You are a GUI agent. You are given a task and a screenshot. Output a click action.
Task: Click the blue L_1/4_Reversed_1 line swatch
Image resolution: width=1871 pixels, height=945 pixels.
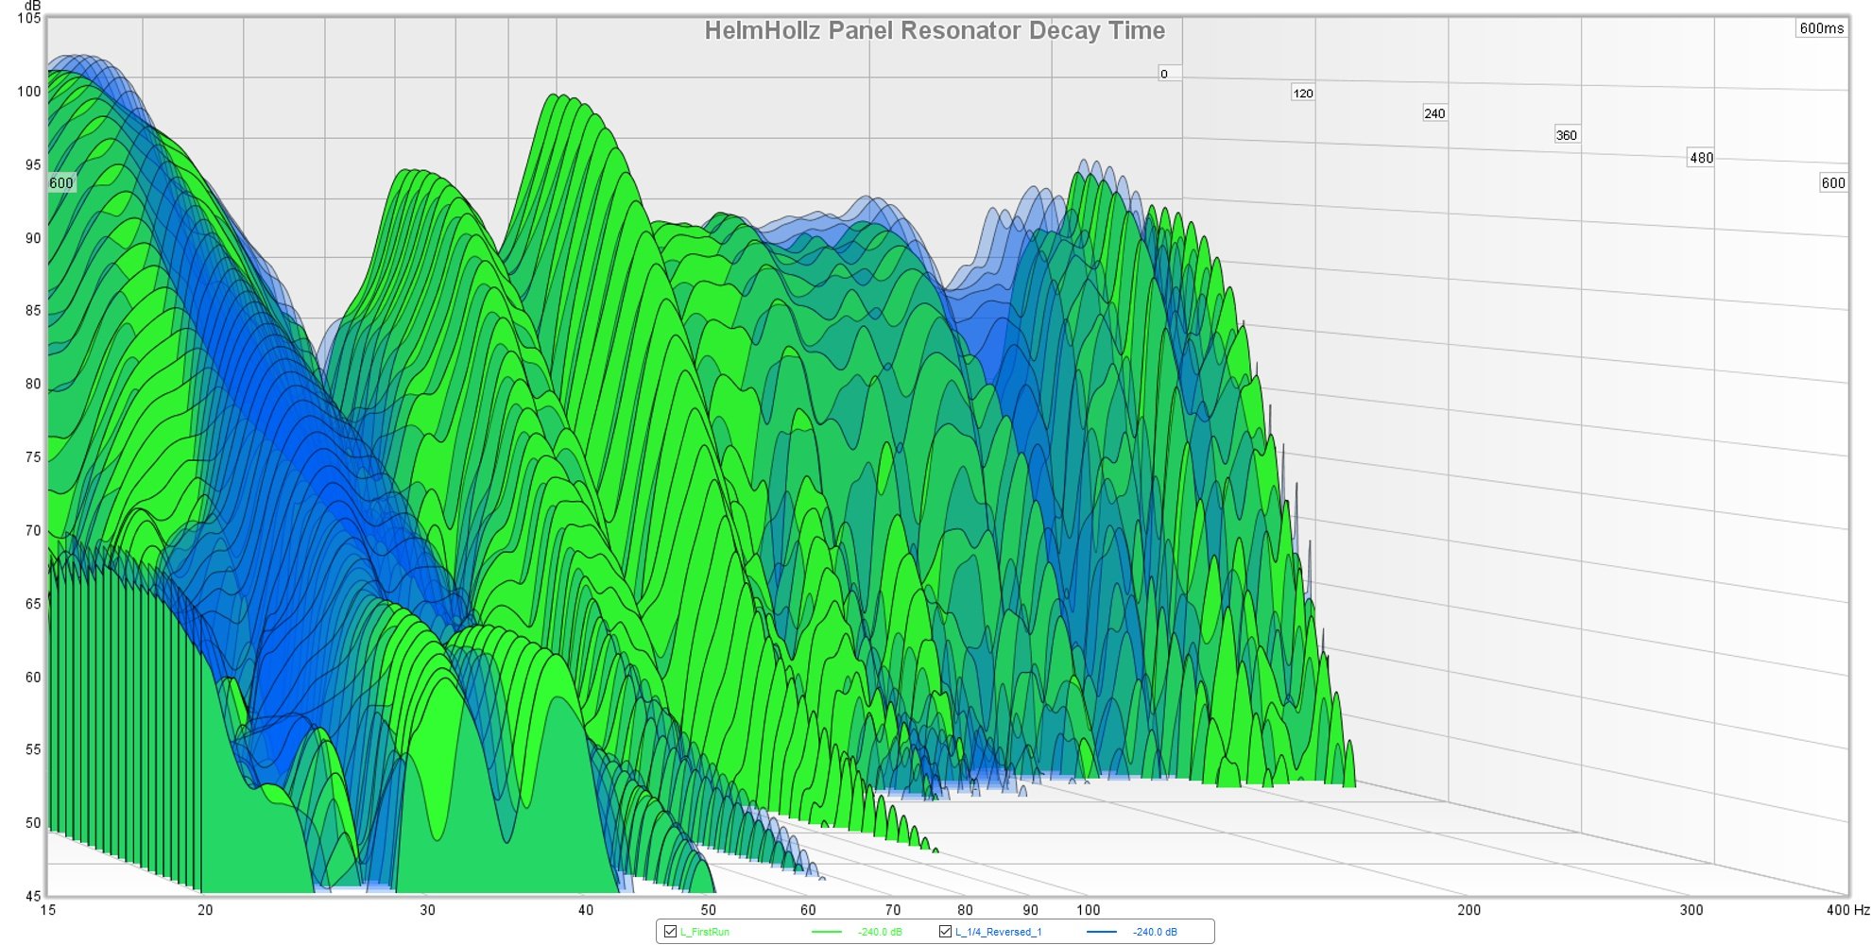1102,932
